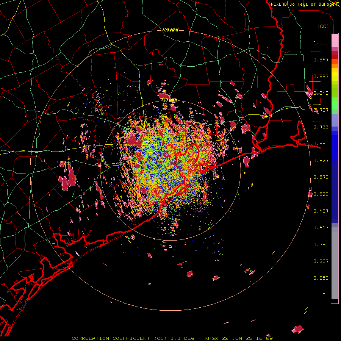This screenshot has width=341, height=341.
Task: Click the 16:09 timestamp in caption
Action: tap(264, 338)
